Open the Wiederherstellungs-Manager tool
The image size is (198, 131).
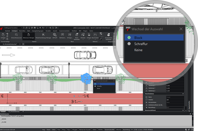pyautogui.click(x=43, y=36)
